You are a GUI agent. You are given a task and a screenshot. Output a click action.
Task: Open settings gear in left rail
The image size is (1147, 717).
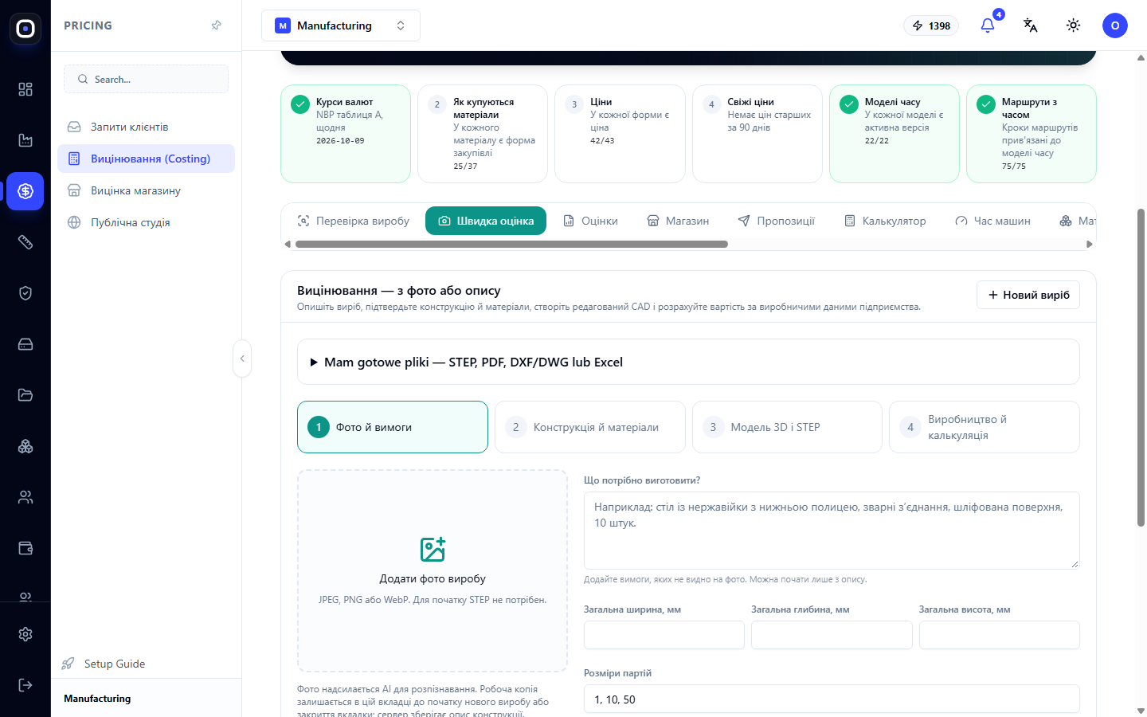click(25, 634)
